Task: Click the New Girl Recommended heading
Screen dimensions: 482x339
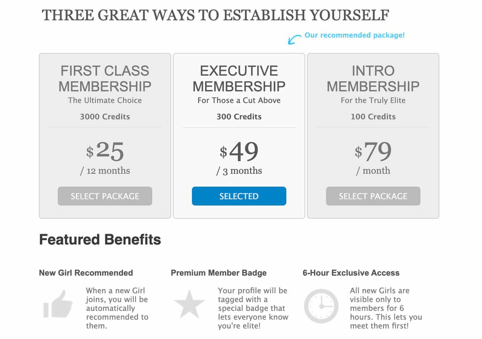Action: click(x=86, y=273)
